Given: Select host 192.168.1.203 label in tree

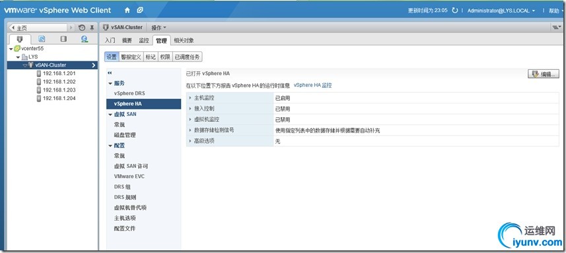Looking at the screenshot, I should coord(59,90).
